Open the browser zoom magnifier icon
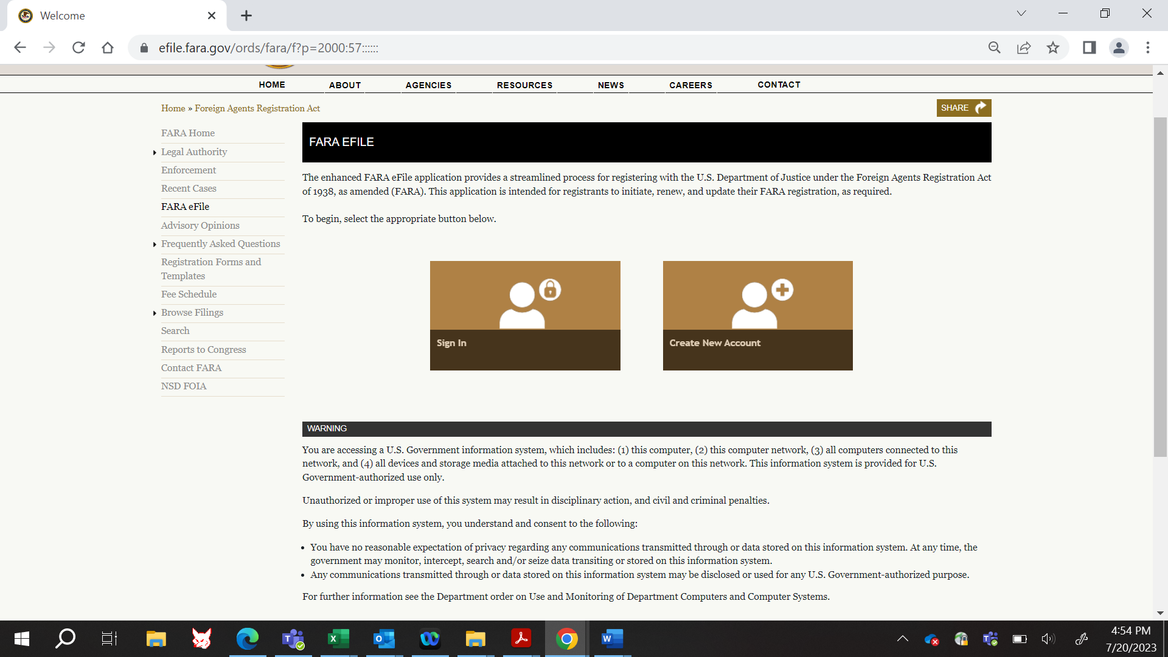1168x657 pixels. click(995, 48)
